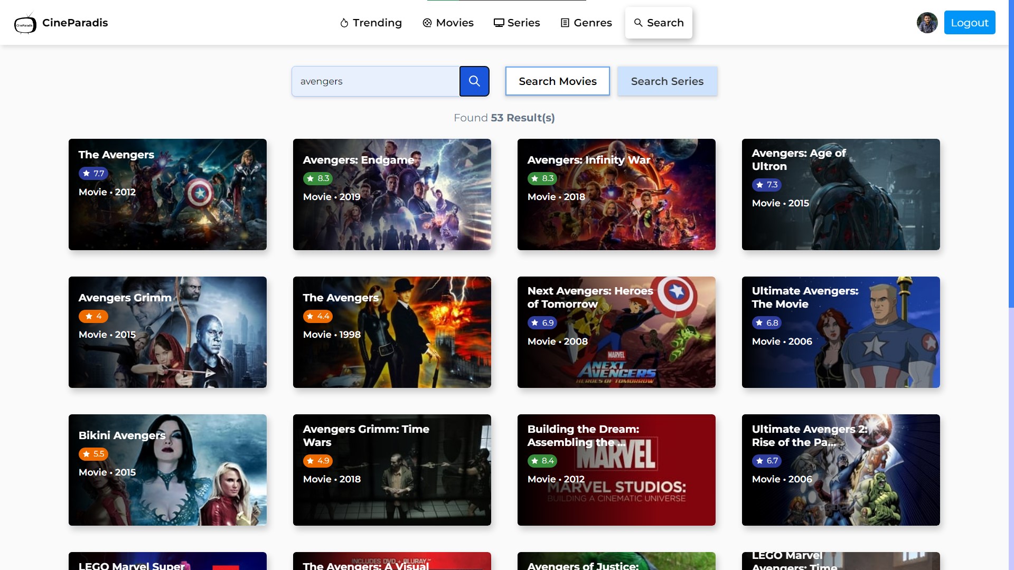The image size is (1014, 570).
Task: Click the 6.7 rating badge on Ultimate Avengers 2
Action: click(767, 461)
